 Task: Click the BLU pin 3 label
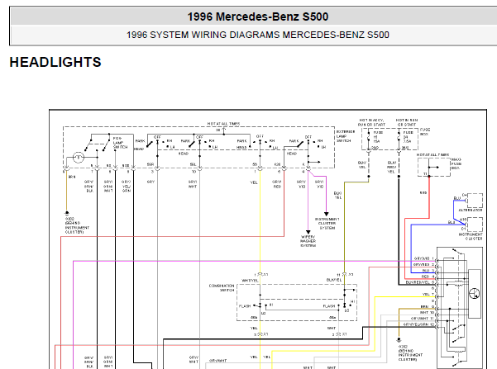click(x=426, y=271)
